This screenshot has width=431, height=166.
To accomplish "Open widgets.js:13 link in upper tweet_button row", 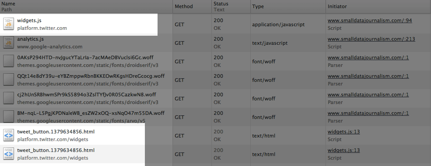I will (x=344, y=132).
